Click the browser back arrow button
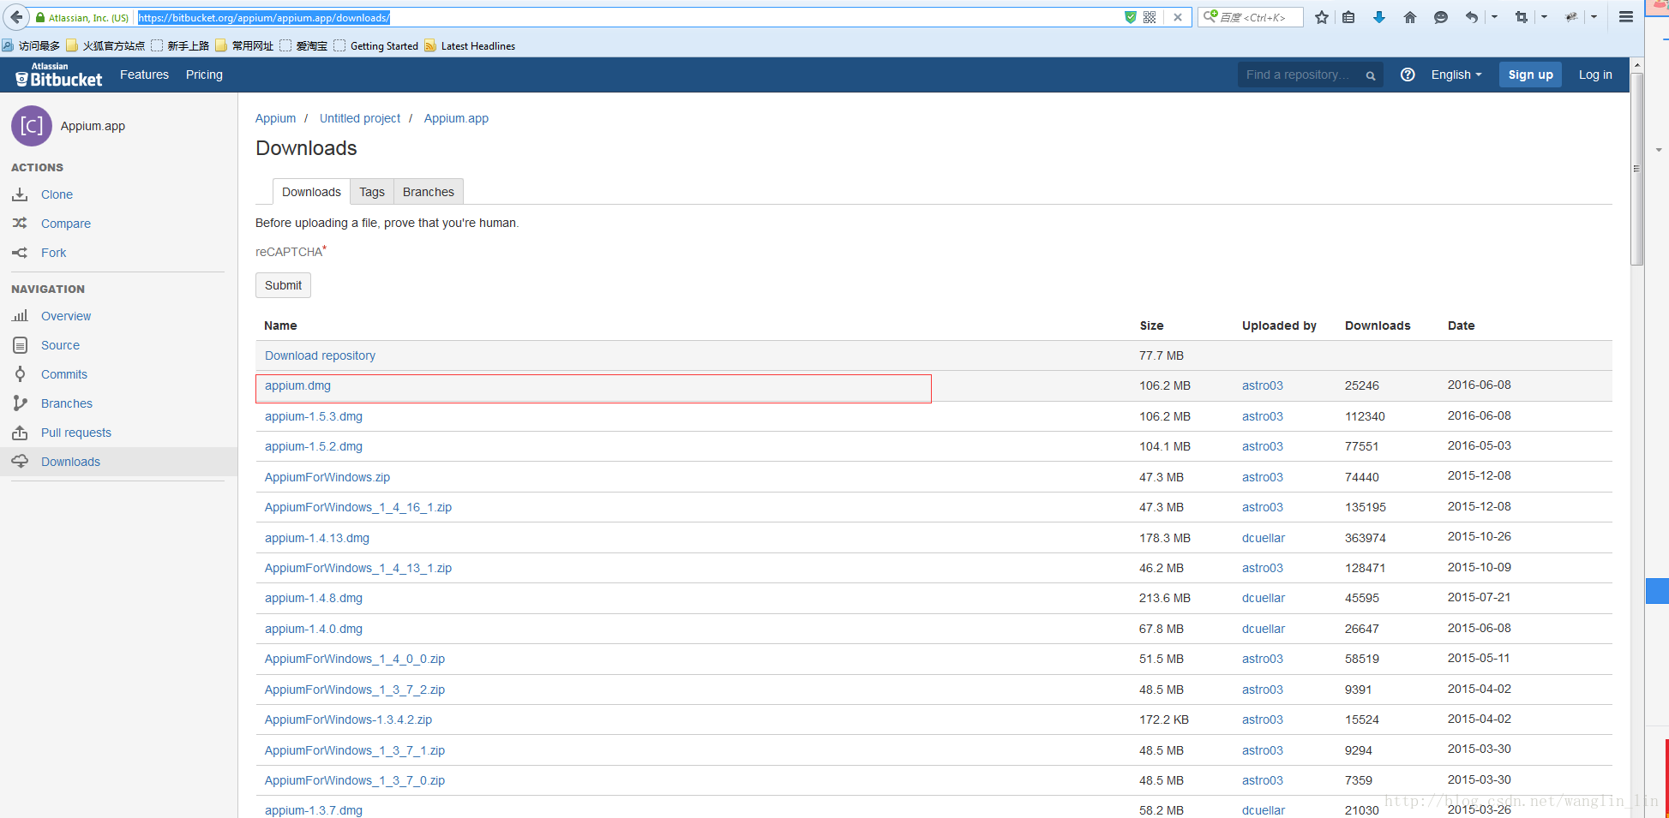The height and width of the screenshot is (818, 1669). click(x=16, y=17)
